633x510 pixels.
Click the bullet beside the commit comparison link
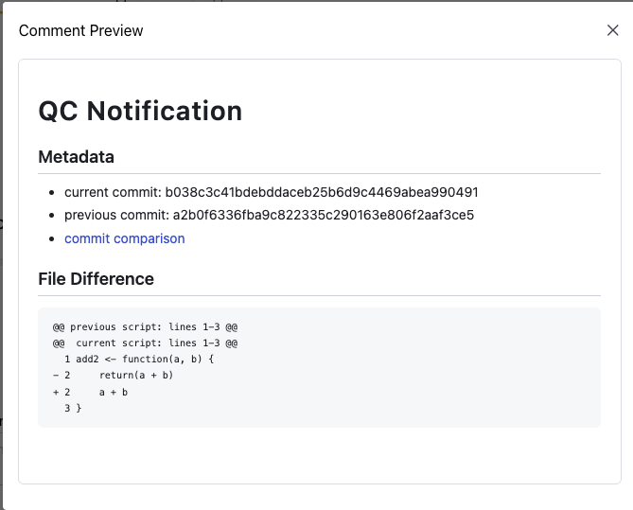pyautogui.click(x=52, y=239)
